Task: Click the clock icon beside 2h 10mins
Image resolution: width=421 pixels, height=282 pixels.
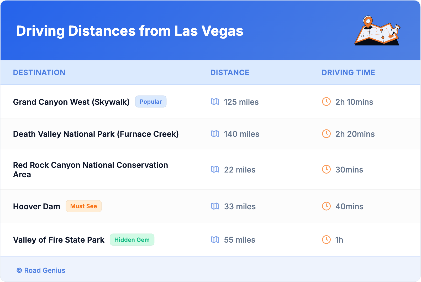Action: [x=326, y=102]
